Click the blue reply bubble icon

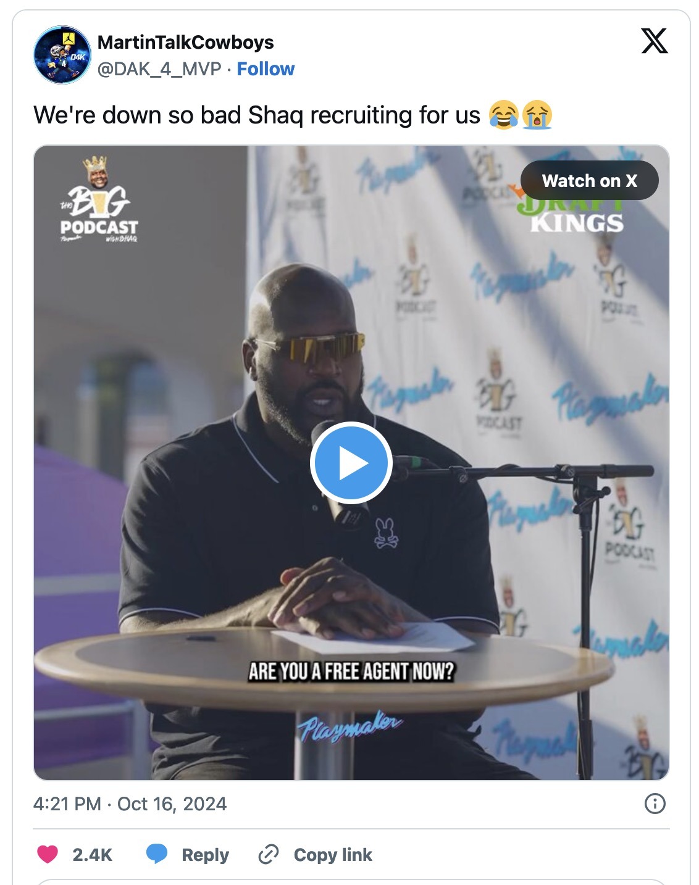(157, 854)
